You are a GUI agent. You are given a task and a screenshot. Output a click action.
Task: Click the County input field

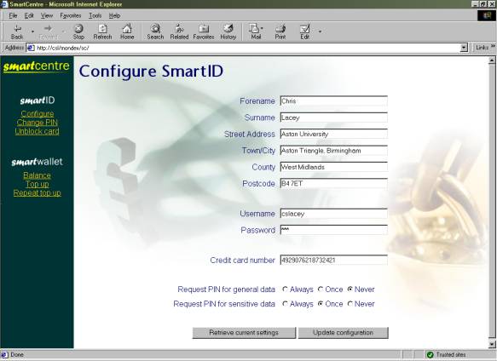pyautogui.click(x=334, y=167)
